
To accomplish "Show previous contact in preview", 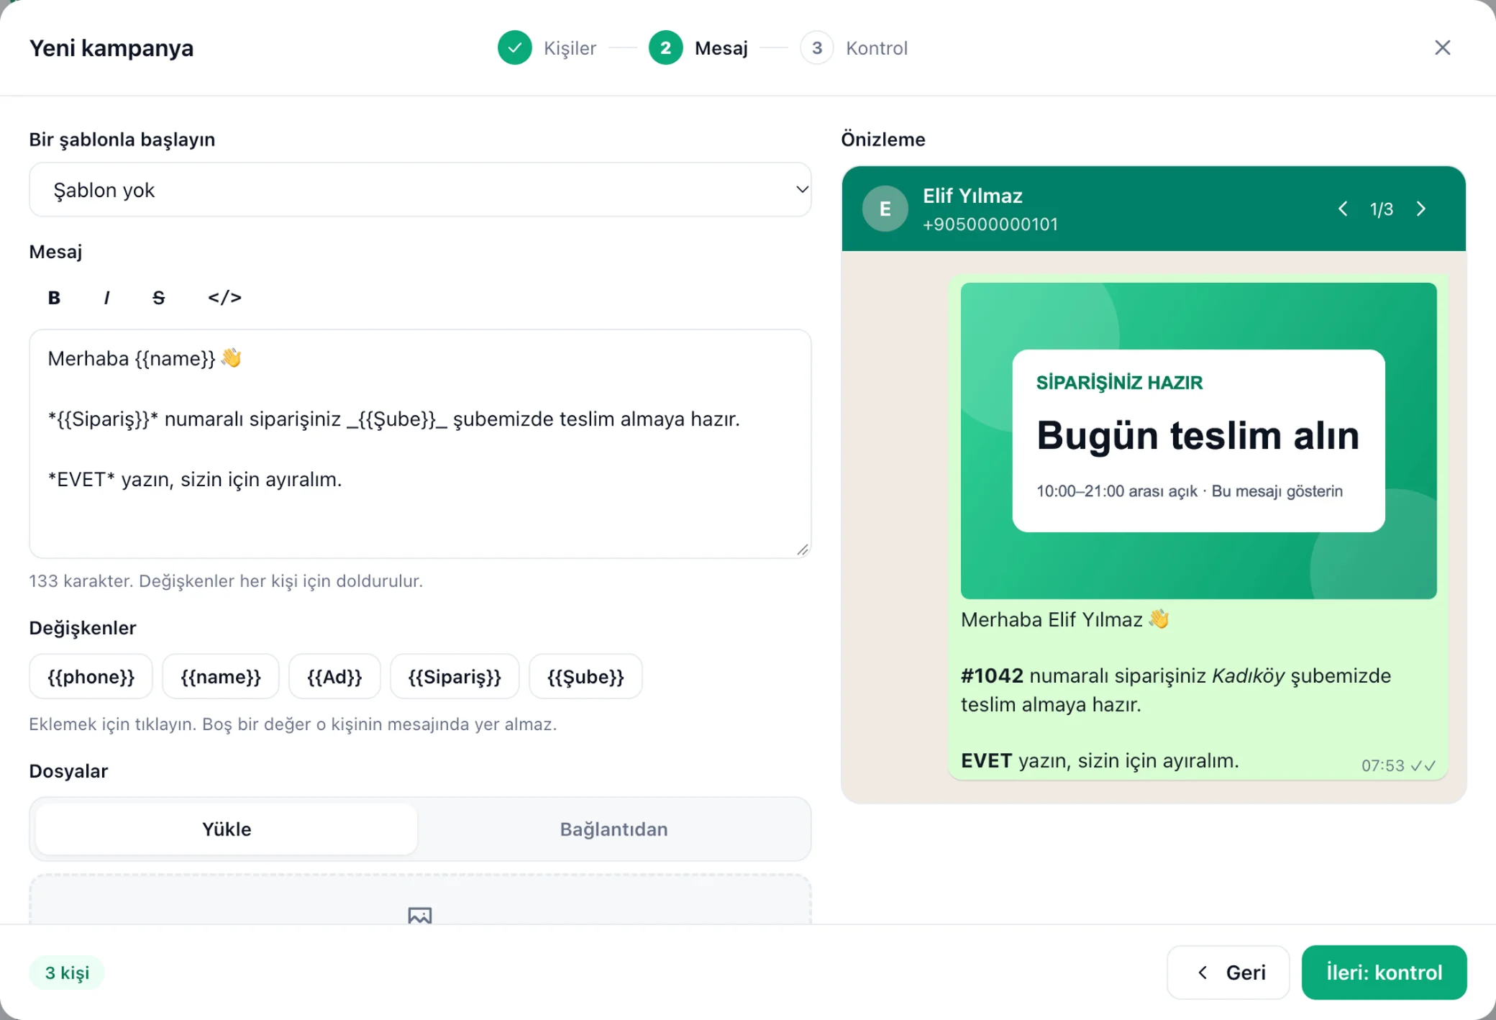I will click(x=1343, y=209).
